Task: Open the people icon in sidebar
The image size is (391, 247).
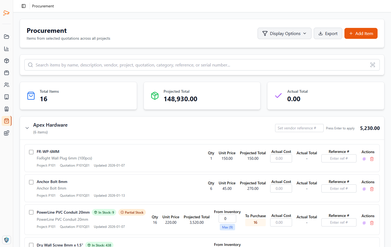Action: pyautogui.click(x=7, y=85)
